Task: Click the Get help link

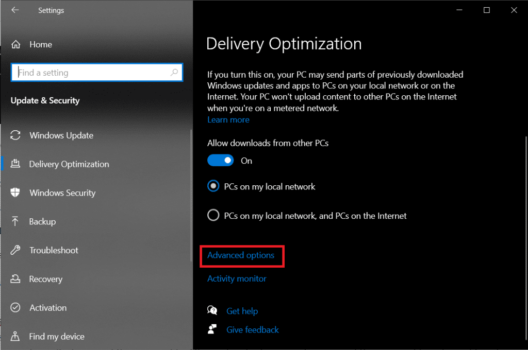Action: click(242, 311)
